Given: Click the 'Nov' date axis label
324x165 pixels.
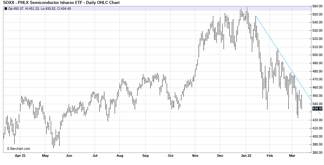Looking at the screenshot, I should coord(195,156).
